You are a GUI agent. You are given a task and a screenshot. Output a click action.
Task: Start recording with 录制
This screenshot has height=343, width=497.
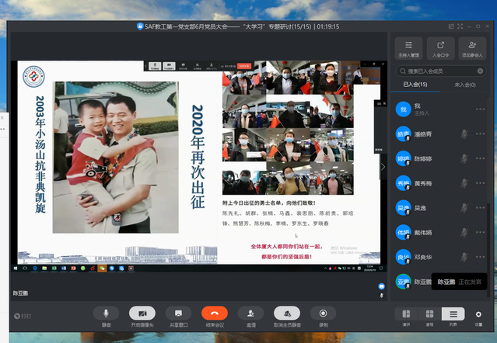(x=323, y=314)
